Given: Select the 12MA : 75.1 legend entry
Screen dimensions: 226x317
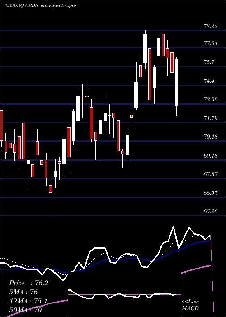Looking at the screenshot, I should click(x=28, y=301).
